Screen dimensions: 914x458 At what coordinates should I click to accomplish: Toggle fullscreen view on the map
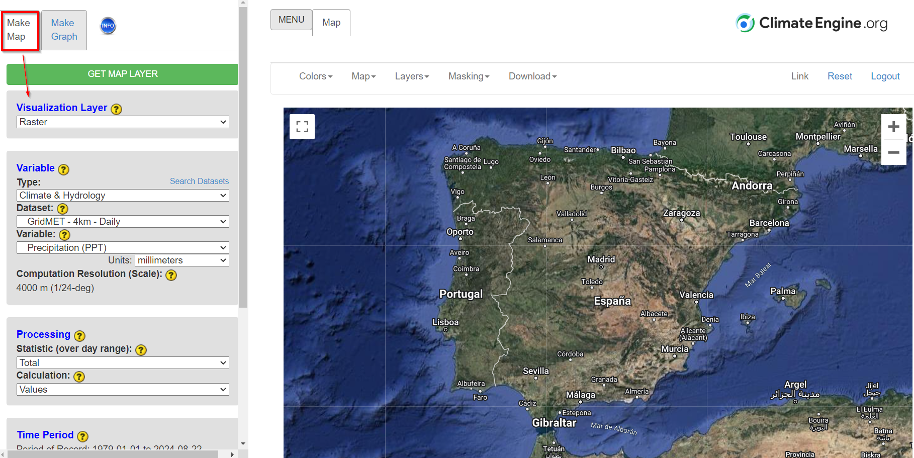(x=302, y=127)
